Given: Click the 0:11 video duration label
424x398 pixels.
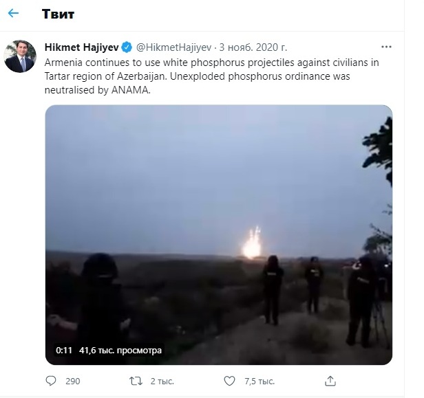Looking at the screenshot, I should [x=64, y=350].
